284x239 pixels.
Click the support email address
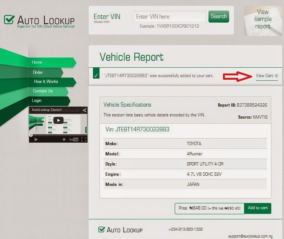click(250, 236)
